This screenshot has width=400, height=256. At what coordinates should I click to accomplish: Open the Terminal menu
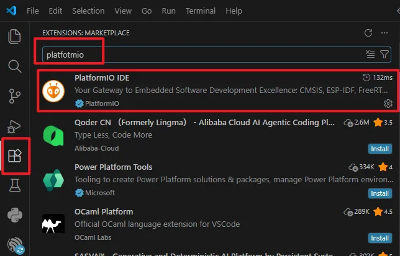[x=201, y=11]
